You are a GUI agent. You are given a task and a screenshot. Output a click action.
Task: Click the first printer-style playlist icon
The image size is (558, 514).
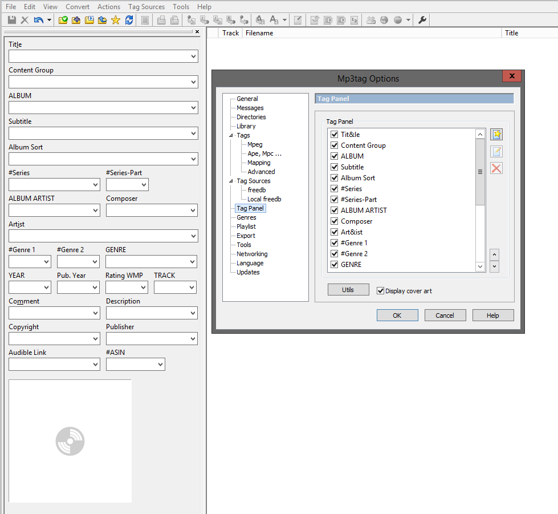[x=161, y=20]
